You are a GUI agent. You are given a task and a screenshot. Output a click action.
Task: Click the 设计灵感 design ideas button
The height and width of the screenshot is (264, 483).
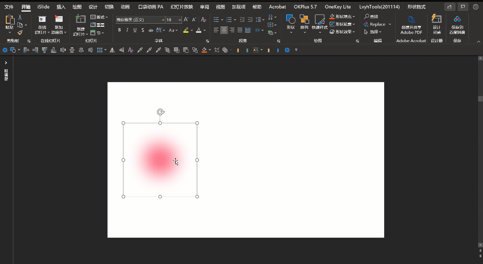(436, 25)
